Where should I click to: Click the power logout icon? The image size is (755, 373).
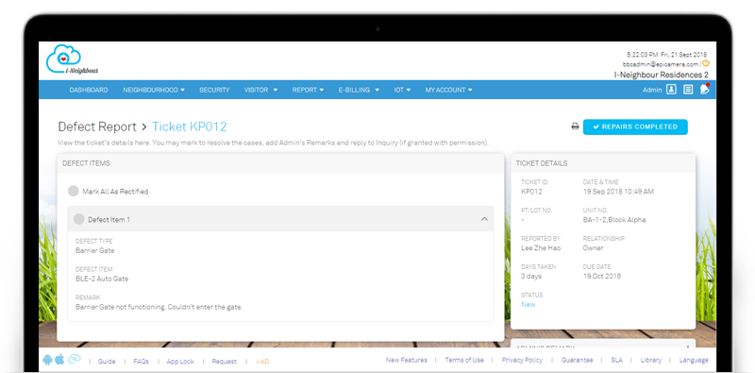(706, 63)
